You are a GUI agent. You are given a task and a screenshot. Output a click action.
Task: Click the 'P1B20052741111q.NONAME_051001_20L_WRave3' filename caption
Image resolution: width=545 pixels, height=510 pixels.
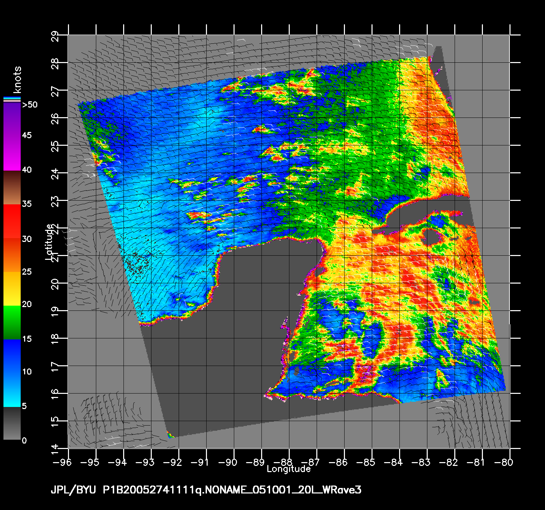tap(232, 490)
